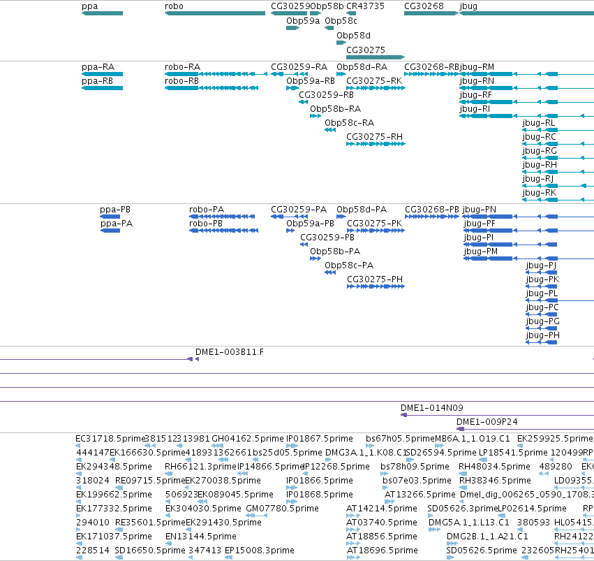This screenshot has height=561, width=594.
Task: Click the LP02614.5prime EST label
Action: point(533,509)
